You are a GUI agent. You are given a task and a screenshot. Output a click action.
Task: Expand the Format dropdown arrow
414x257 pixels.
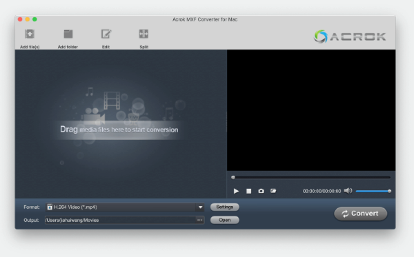[x=200, y=207]
